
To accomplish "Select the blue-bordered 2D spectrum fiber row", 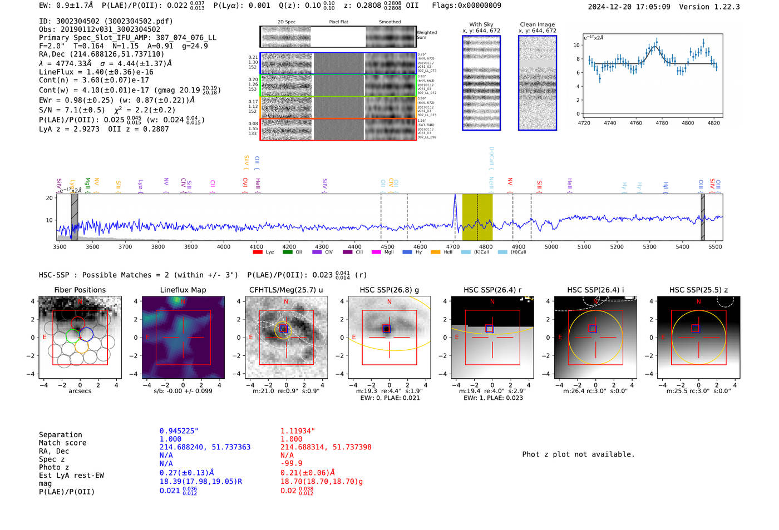I will pos(338,63).
